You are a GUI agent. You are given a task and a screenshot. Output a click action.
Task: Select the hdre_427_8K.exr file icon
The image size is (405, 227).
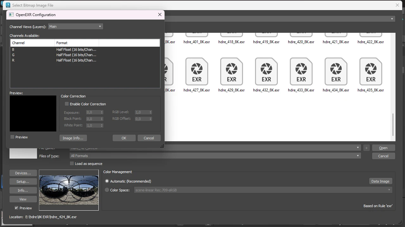pos(196,72)
